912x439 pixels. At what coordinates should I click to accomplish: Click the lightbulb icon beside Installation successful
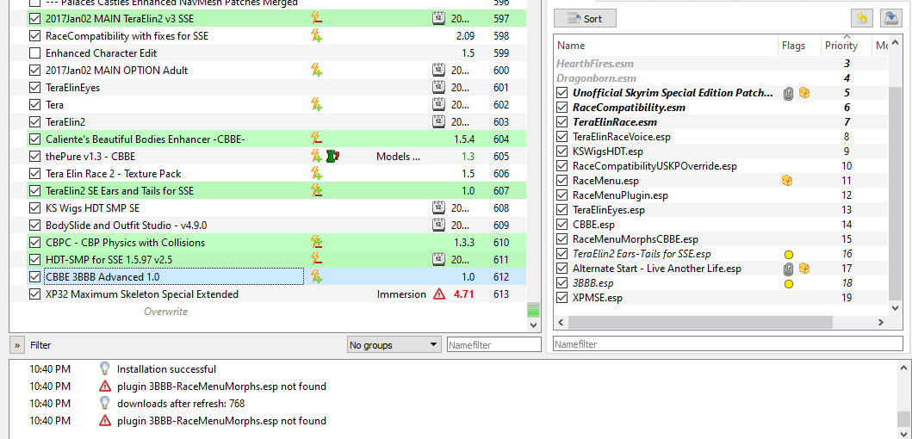(x=105, y=368)
